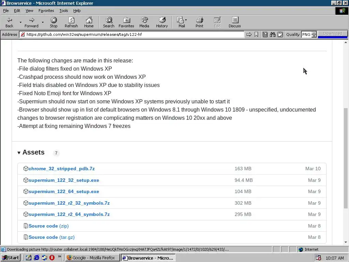Launch Internet Explorer from quick launch

[36, 258]
